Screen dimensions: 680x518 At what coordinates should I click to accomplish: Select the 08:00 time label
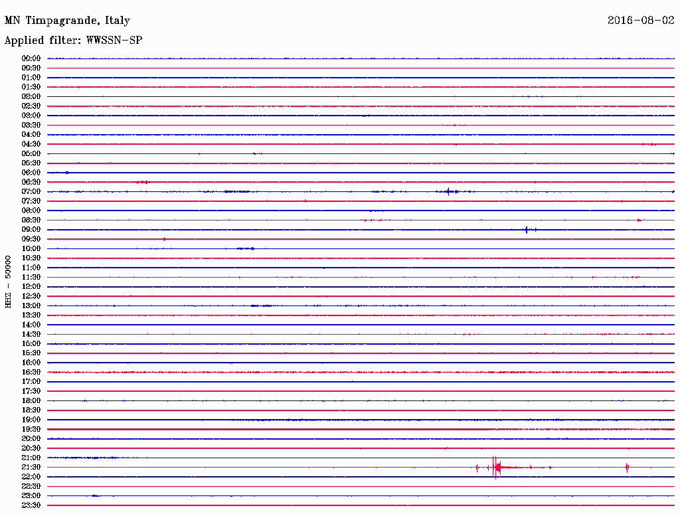(x=31, y=211)
